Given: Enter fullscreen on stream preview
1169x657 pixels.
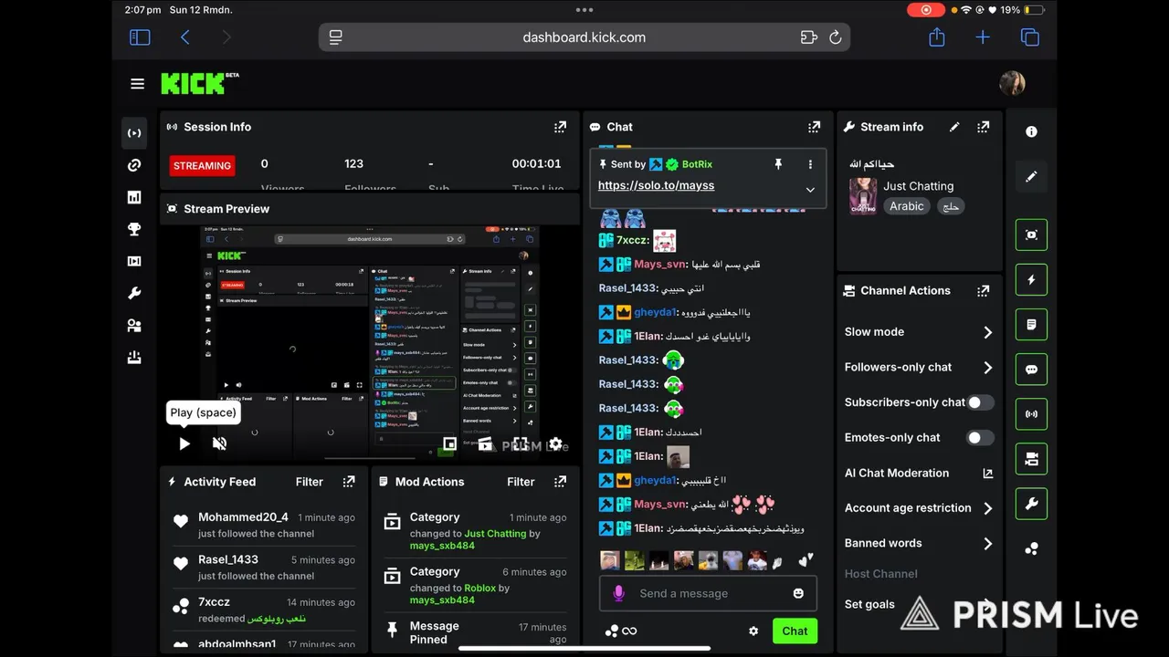Looking at the screenshot, I should pos(520,444).
